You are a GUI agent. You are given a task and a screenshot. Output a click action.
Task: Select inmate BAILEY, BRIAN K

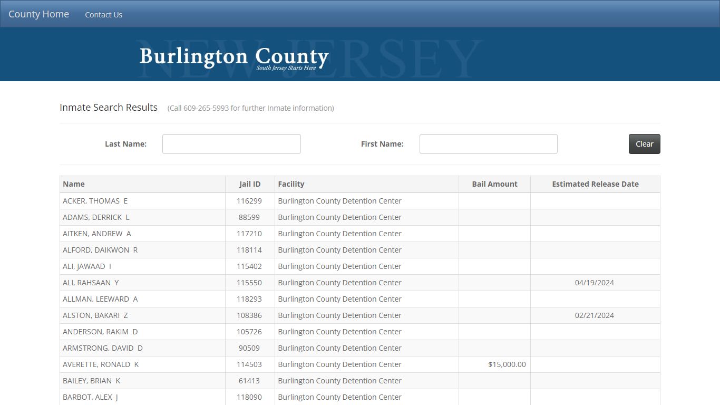pos(92,381)
